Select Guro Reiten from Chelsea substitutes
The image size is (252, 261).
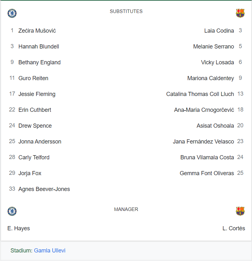click(33, 78)
